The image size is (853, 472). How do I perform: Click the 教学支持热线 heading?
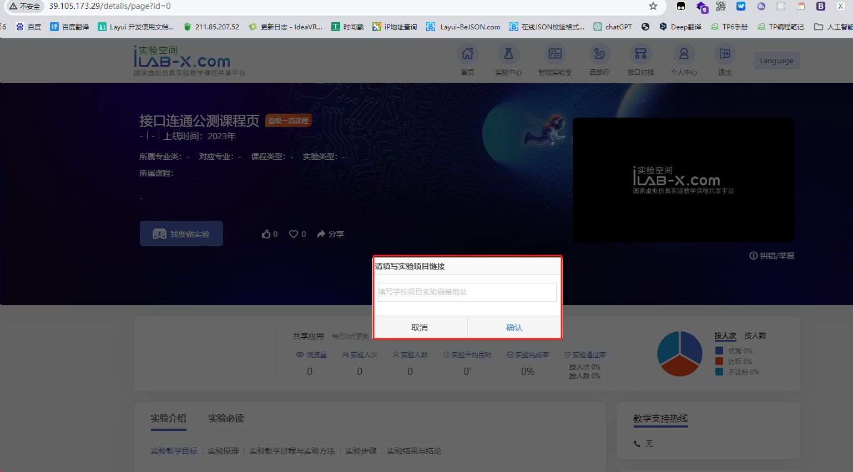coord(660,418)
